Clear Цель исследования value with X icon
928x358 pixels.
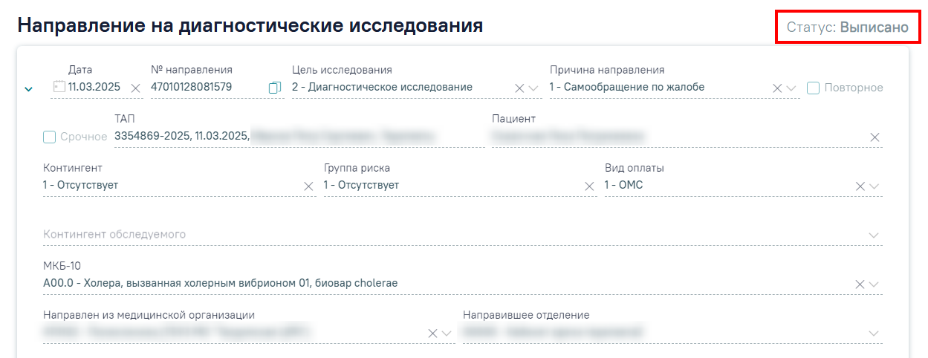pos(520,88)
